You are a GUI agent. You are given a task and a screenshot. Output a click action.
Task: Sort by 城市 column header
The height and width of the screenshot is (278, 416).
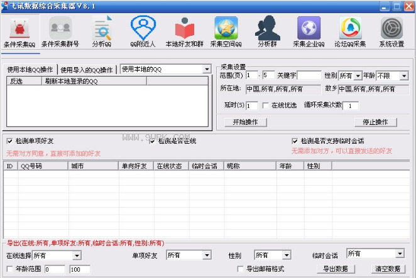(94, 166)
